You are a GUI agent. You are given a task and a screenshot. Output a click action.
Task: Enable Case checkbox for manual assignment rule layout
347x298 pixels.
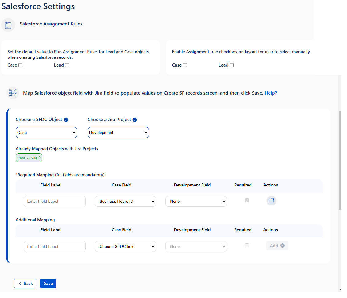185,65
